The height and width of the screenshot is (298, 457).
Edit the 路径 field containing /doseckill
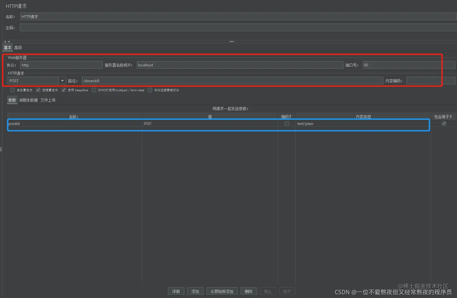(232, 81)
